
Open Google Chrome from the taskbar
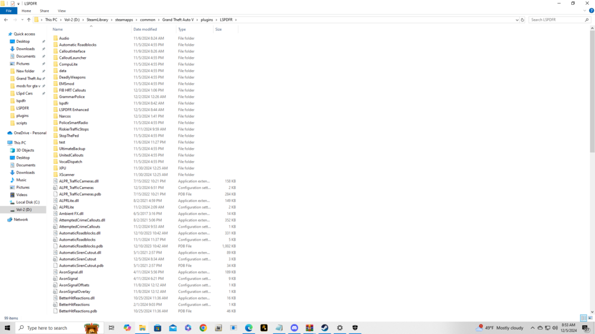[203, 328]
